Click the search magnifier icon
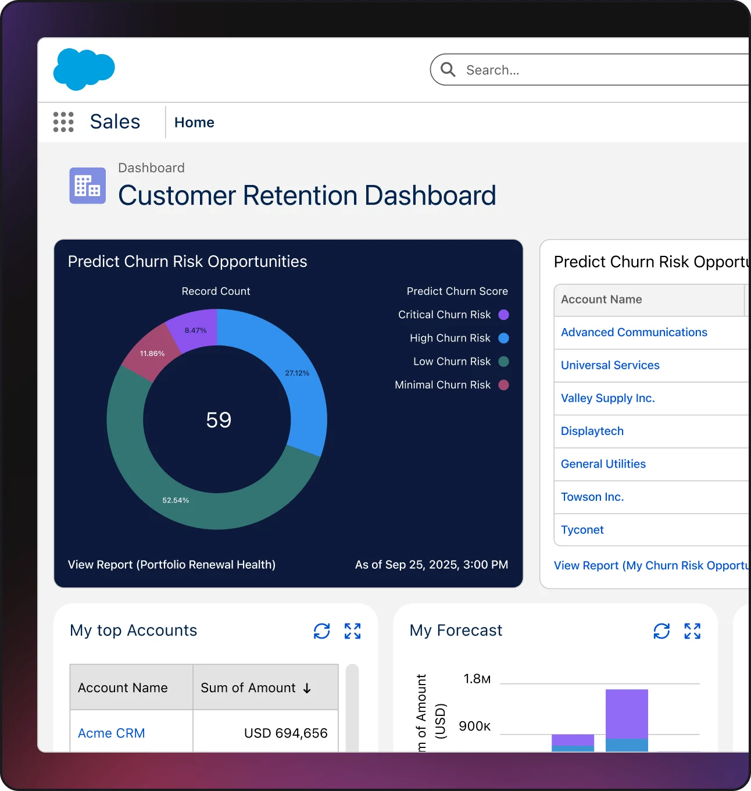The image size is (751, 791). [448, 70]
